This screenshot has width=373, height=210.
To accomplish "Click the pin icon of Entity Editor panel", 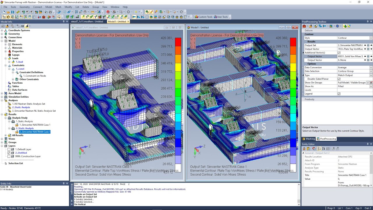I will coord(367,144).
